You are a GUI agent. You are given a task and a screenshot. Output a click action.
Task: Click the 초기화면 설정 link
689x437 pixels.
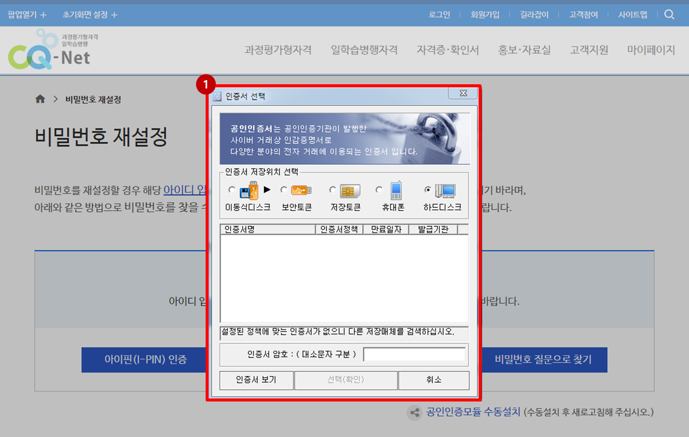coord(85,14)
